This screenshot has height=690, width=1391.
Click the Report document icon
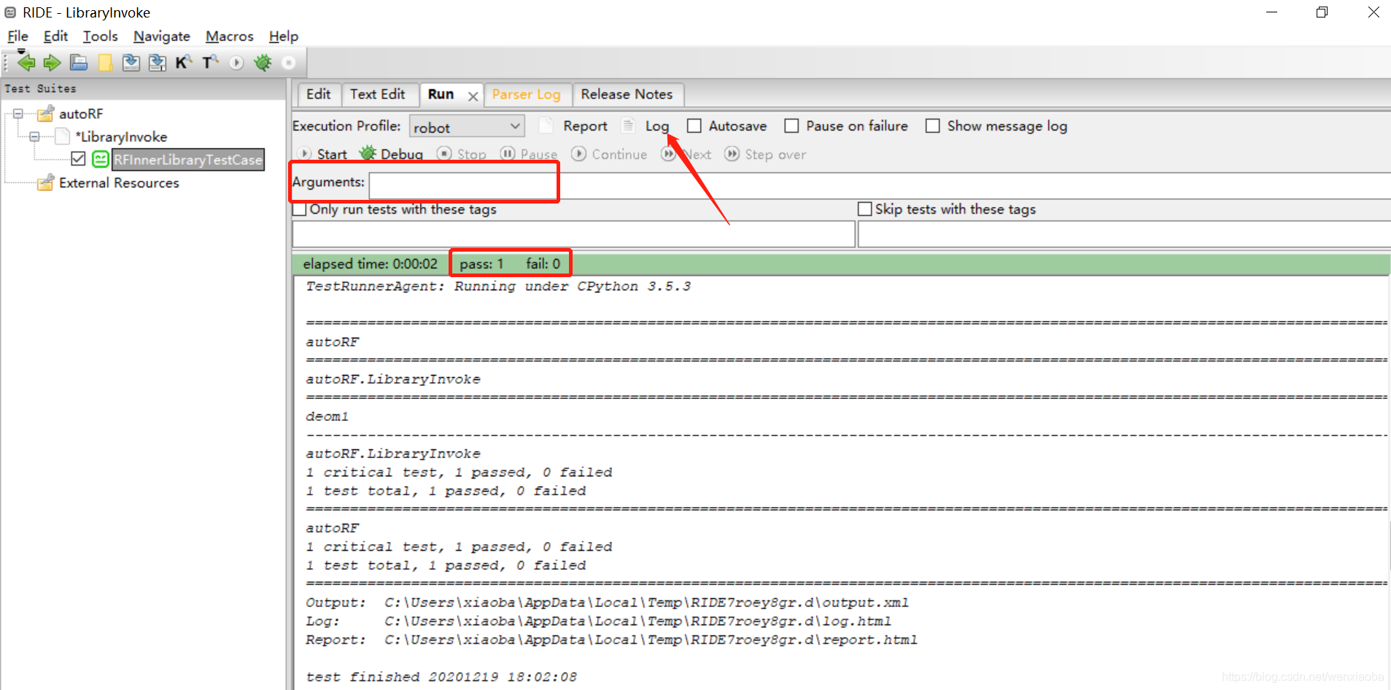tap(546, 125)
